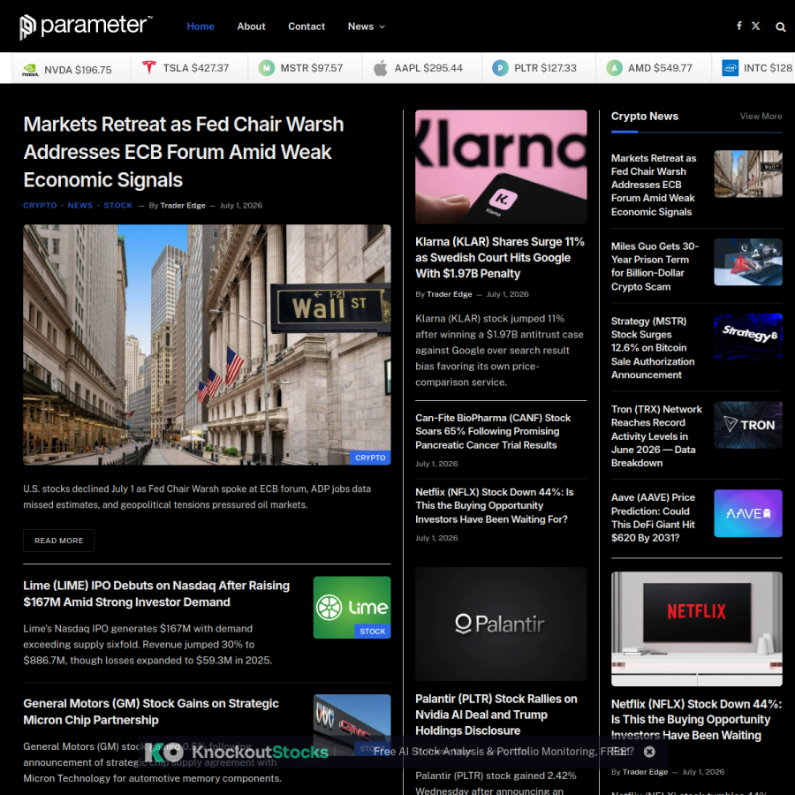This screenshot has width=795, height=795.
Task: Click View More in Crypto News
Action: pyautogui.click(x=761, y=116)
